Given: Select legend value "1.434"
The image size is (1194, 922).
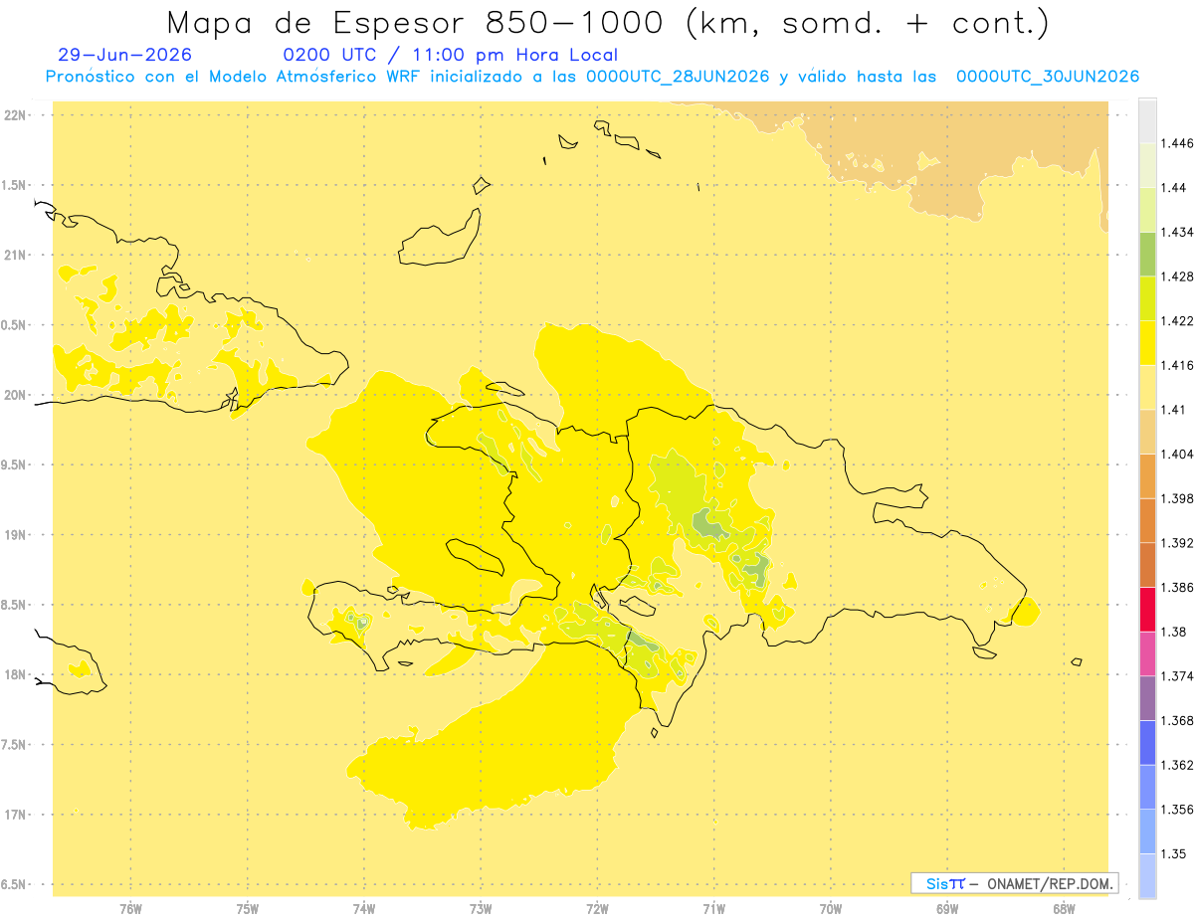Looking at the screenshot, I should [1177, 232].
